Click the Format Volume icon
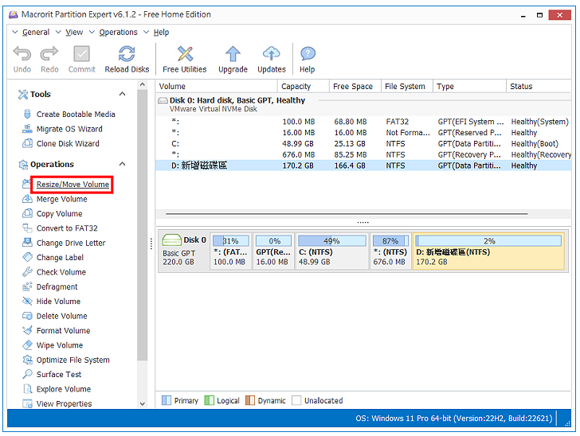Screen dimensions: 580x436 point(27,330)
